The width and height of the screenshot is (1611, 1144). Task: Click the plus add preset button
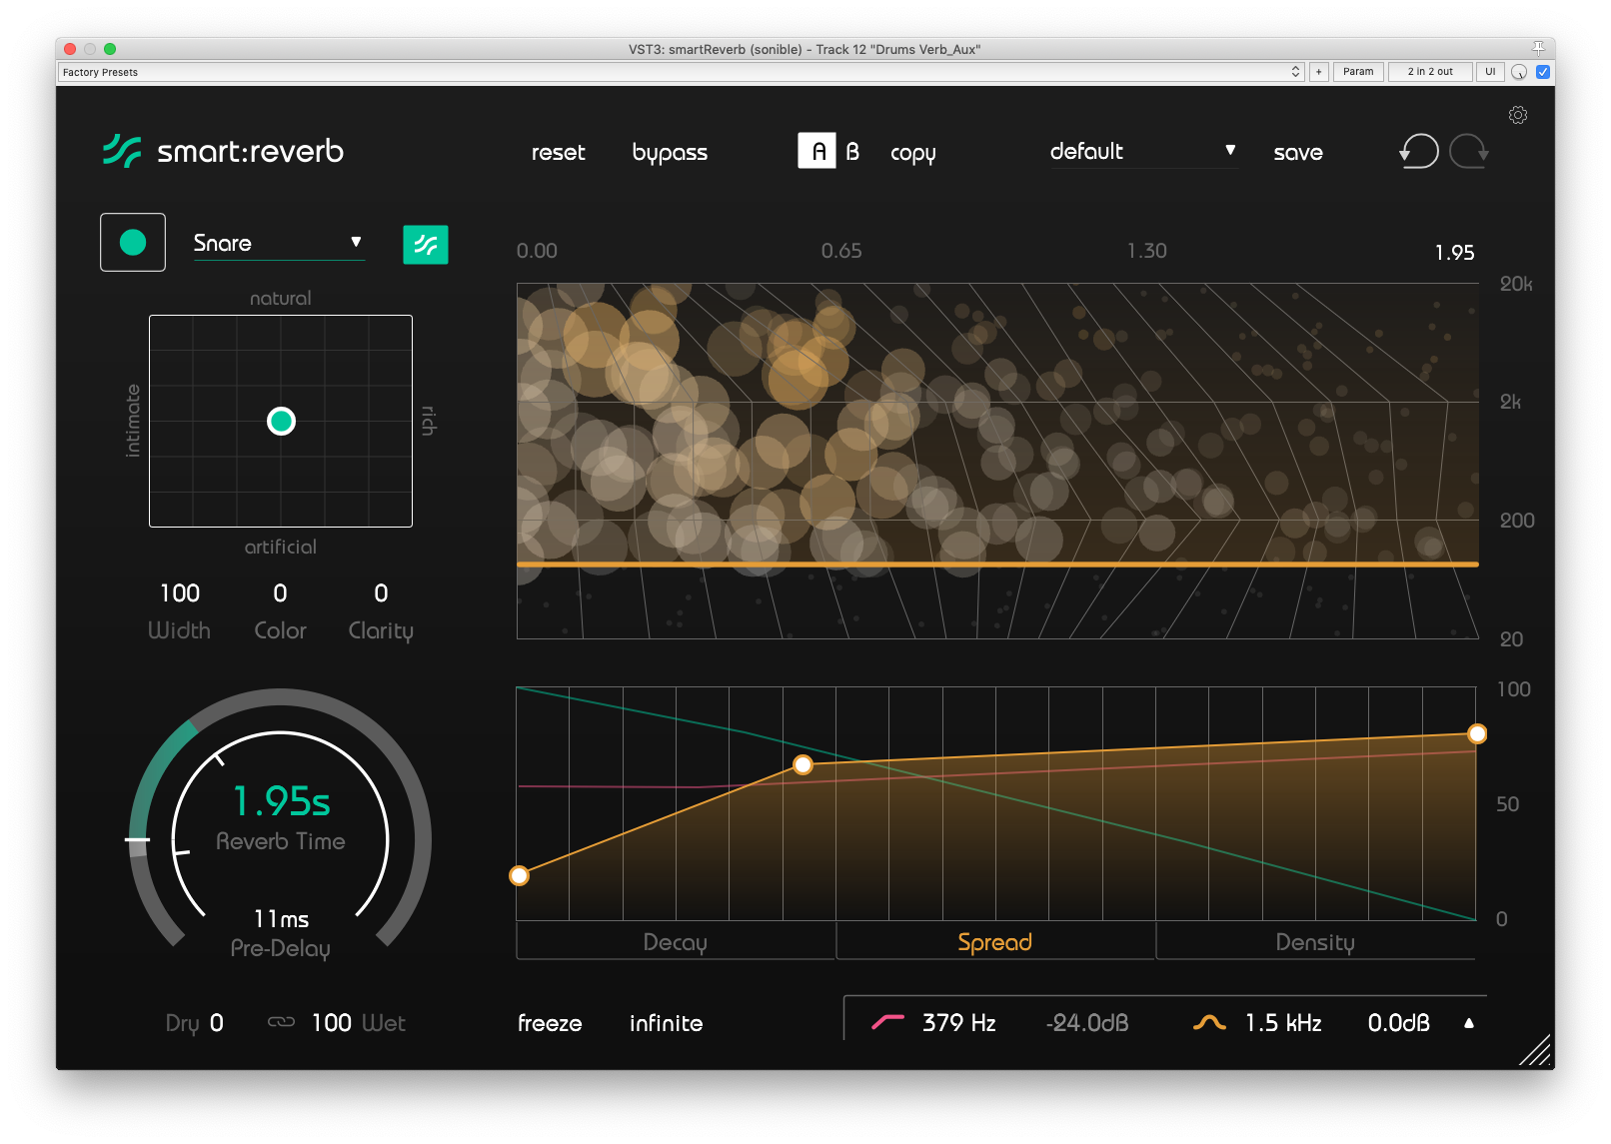coord(1319,72)
